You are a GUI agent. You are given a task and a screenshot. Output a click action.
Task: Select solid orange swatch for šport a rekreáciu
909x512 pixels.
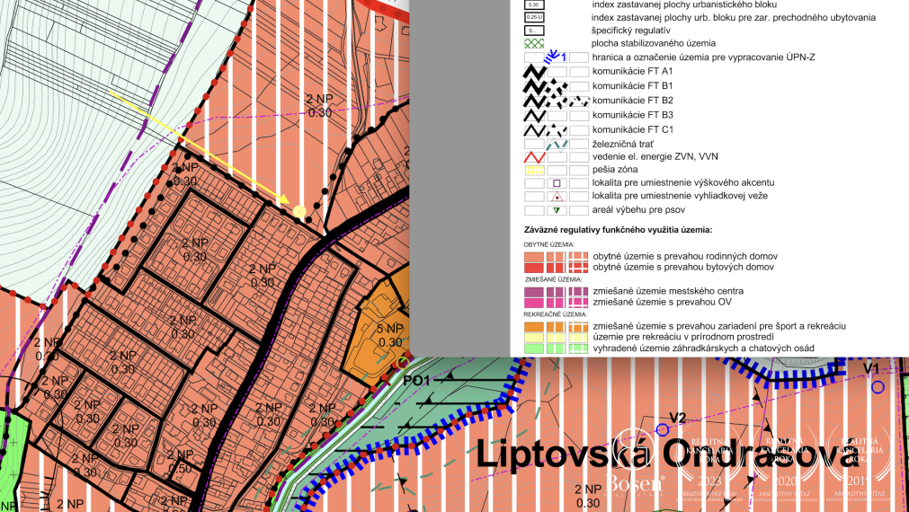click(534, 327)
